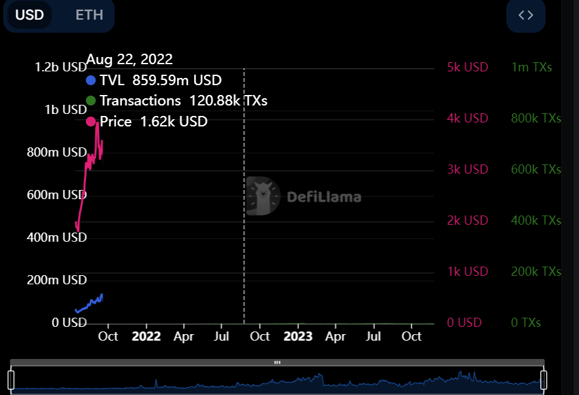Switch chart denomination to USD
This screenshot has height=395, width=579.
click(x=30, y=15)
